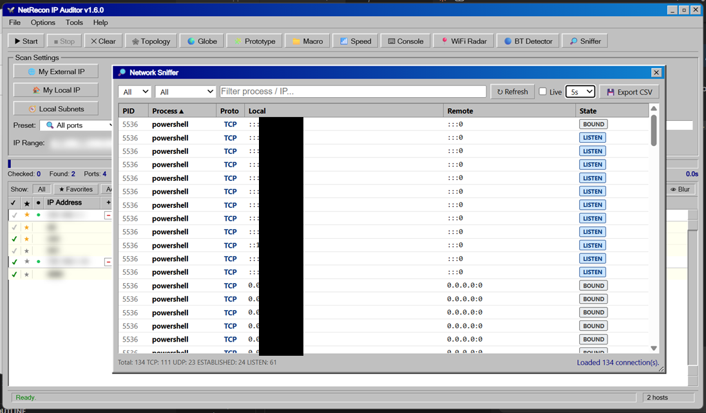Click the Sniffer list scrollbar thumb
Image resolution: width=706 pixels, height=413 pixels.
pos(653,131)
